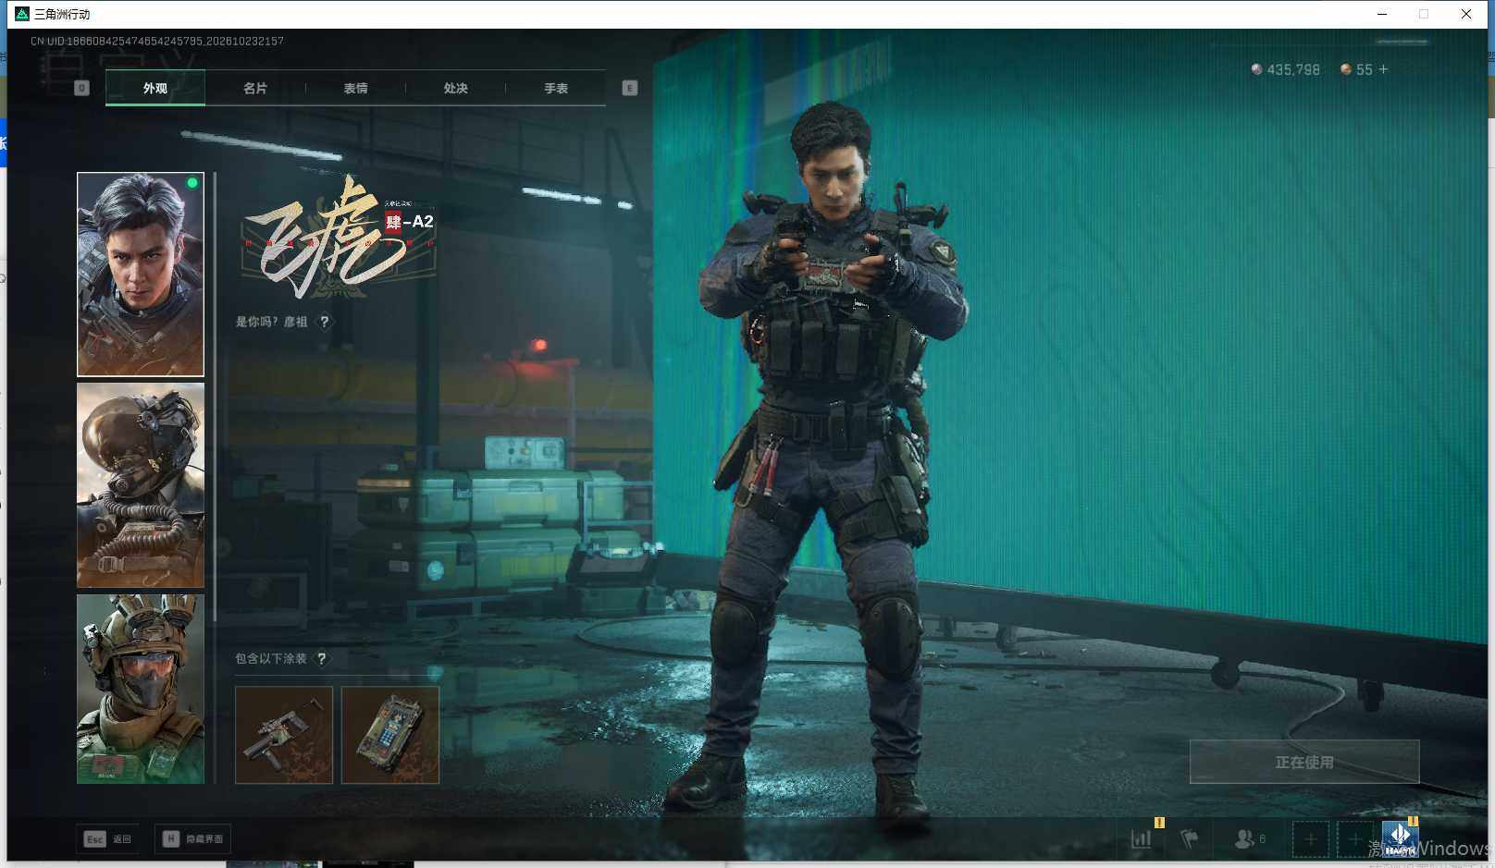Add premium currency with the plus icon
The image size is (1495, 868).
click(1383, 69)
